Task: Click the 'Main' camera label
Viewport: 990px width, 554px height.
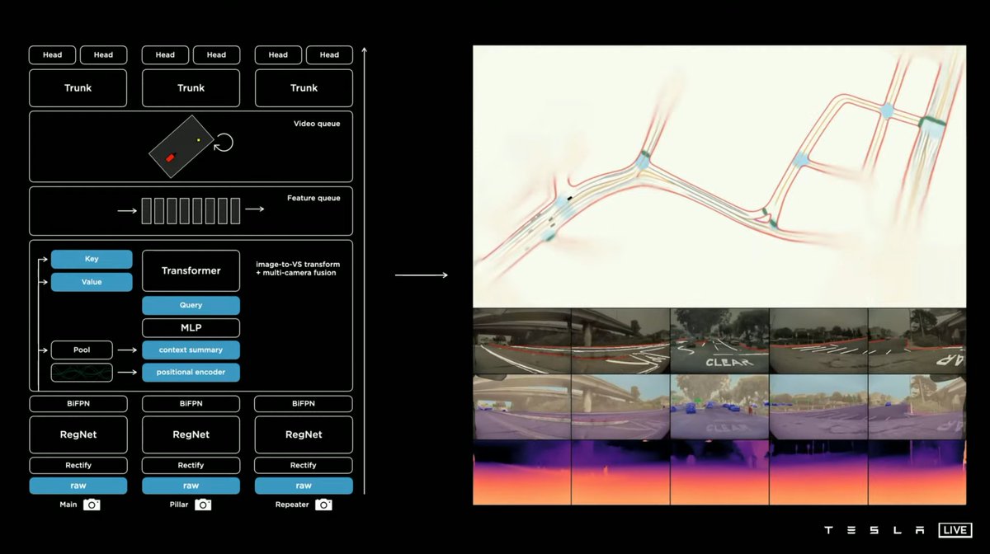Action: pos(68,505)
